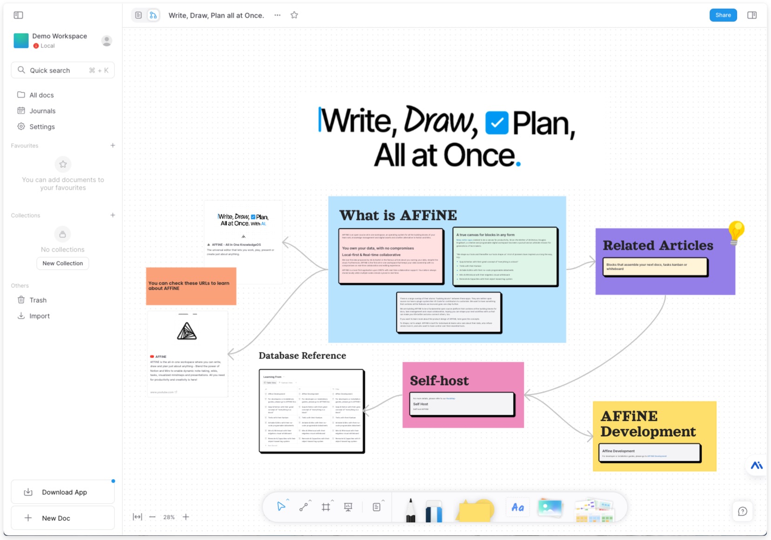771x540 pixels.
Task: Expand the select tool options caret
Action: tap(288, 500)
